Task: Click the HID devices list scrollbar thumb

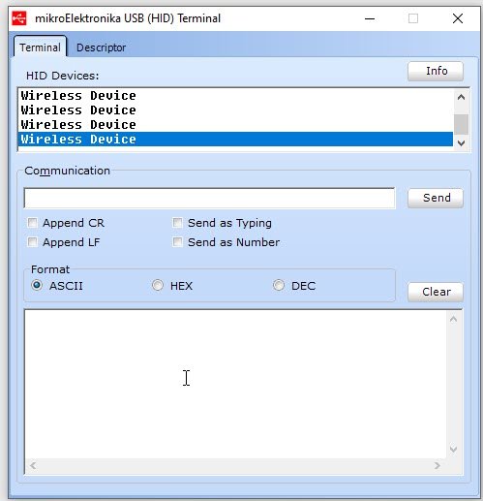Action: (461, 124)
